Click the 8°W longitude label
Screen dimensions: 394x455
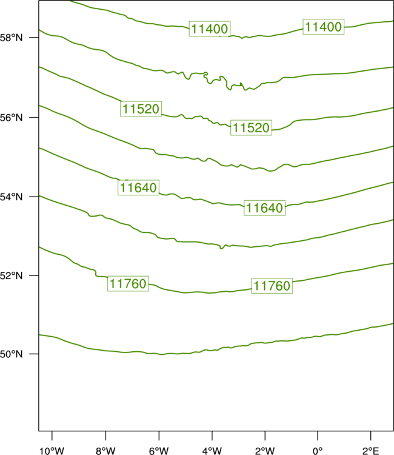(x=105, y=451)
